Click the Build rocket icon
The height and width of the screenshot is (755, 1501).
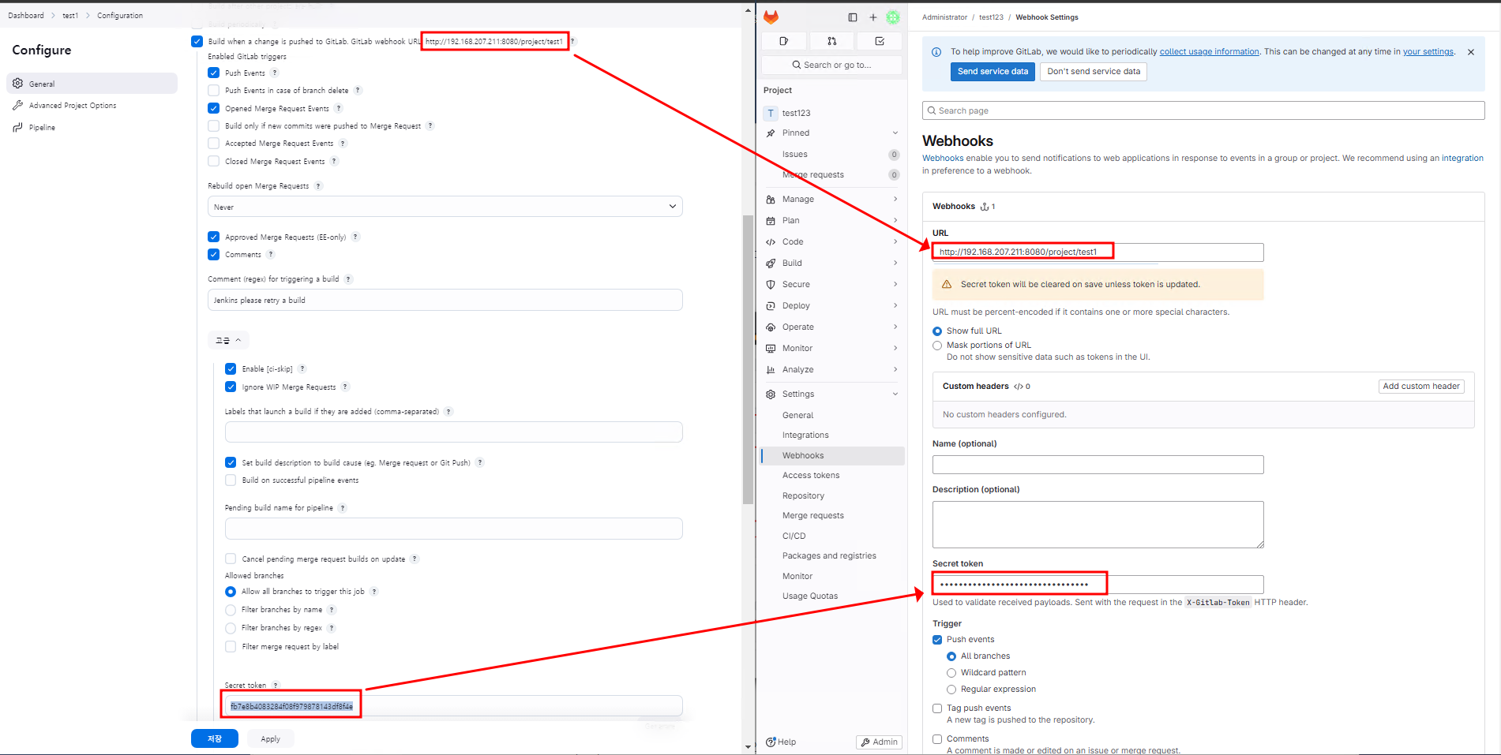pos(771,264)
